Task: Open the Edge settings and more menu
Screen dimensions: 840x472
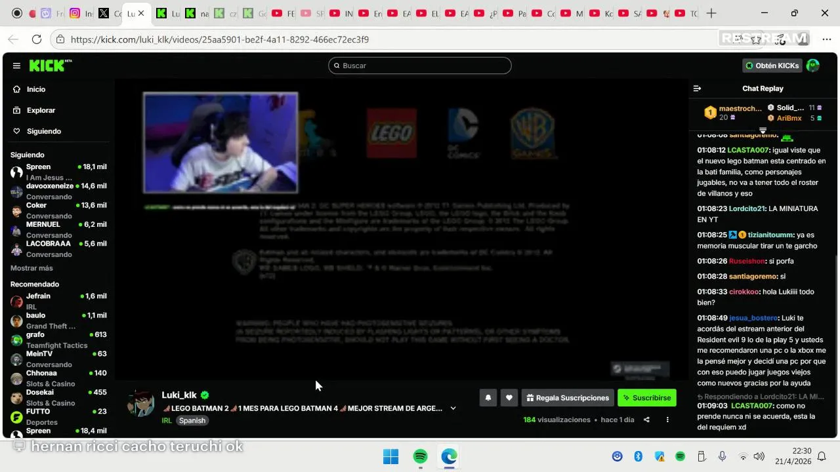Action: (x=826, y=39)
